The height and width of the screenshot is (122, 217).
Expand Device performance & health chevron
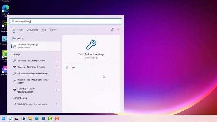tap(57, 67)
